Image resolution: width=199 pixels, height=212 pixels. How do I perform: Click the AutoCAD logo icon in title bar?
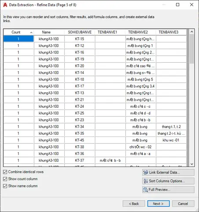(5, 5)
